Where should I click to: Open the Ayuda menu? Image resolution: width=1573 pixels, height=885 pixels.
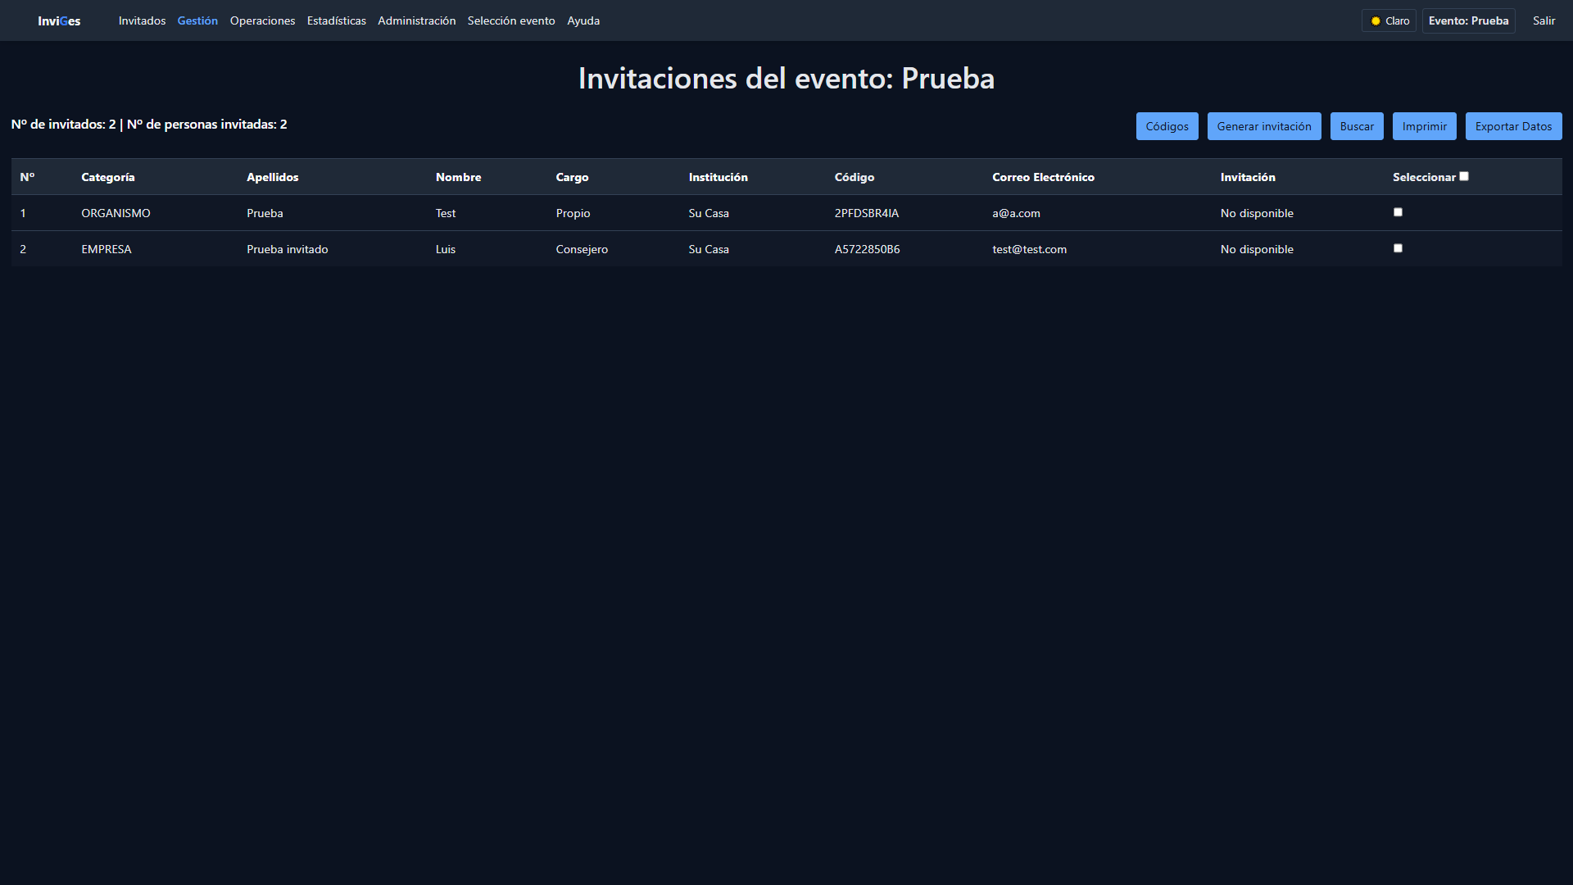(583, 21)
